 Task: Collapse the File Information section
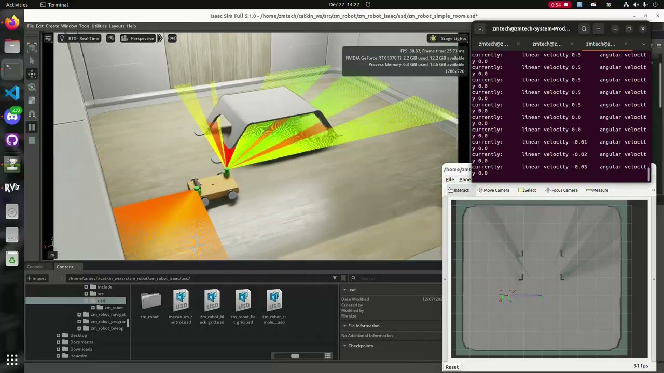344,326
